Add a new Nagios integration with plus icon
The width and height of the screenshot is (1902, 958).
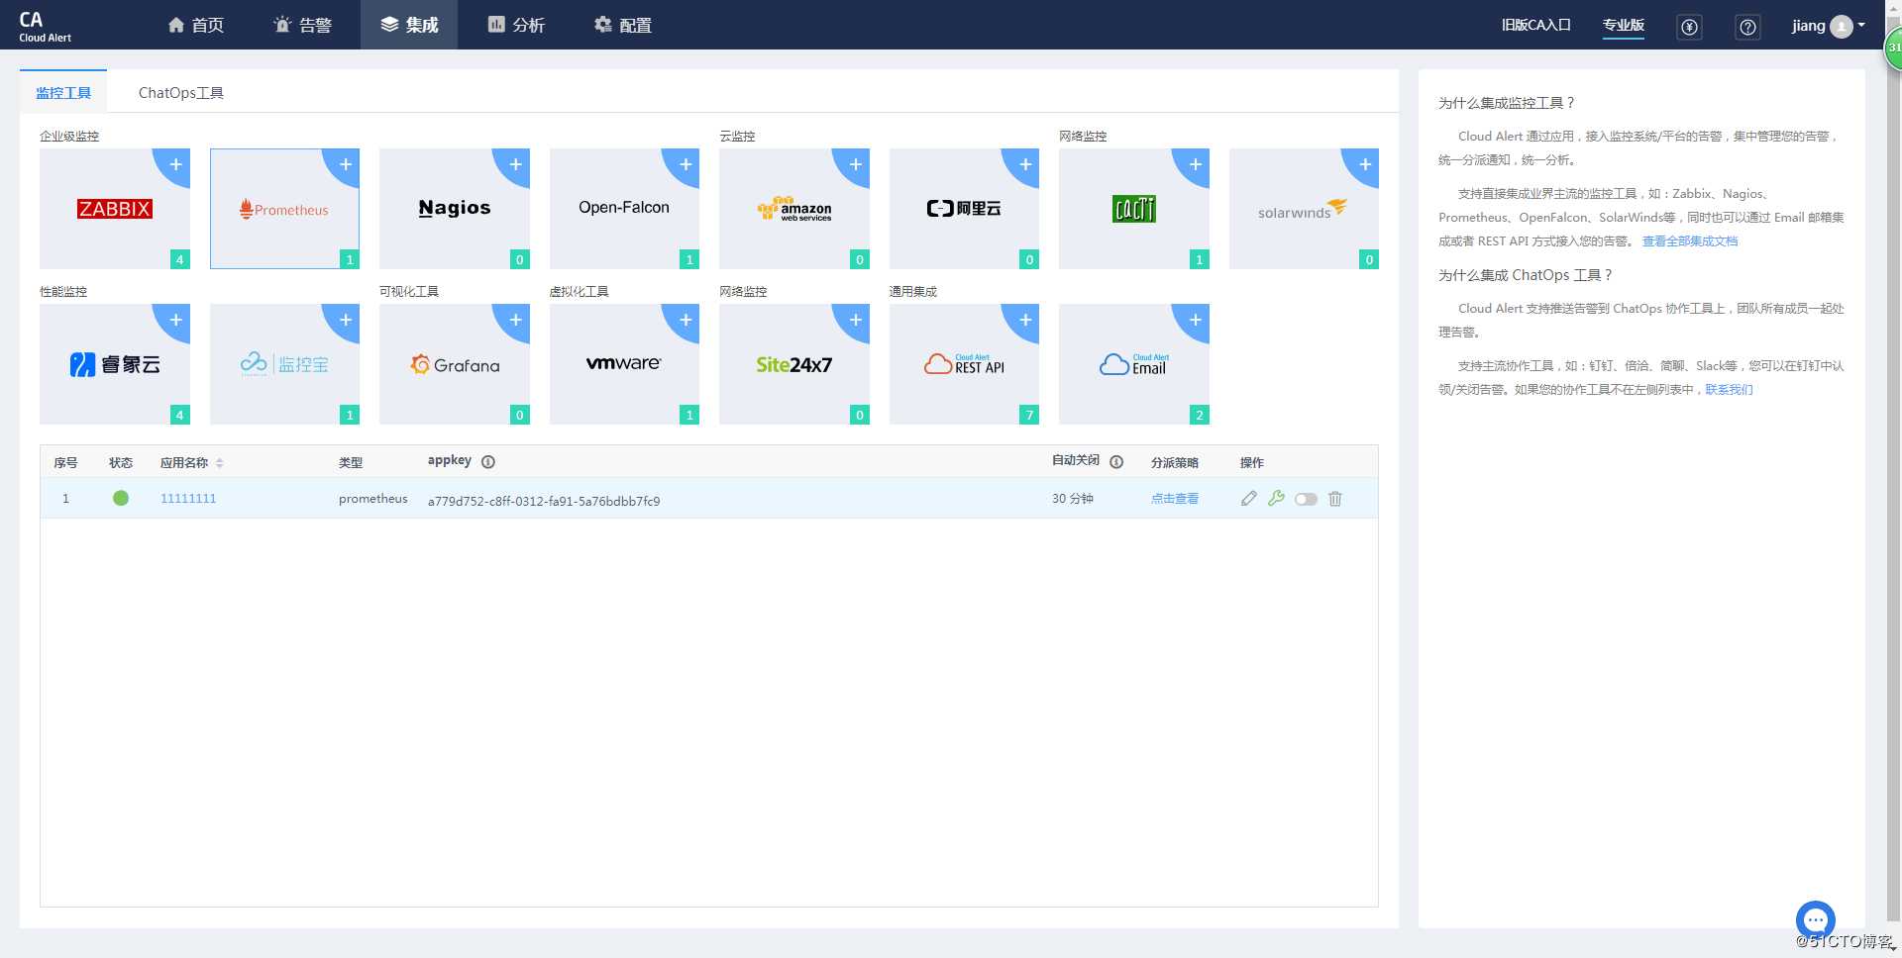pyautogui.click(x=515, y=164)
